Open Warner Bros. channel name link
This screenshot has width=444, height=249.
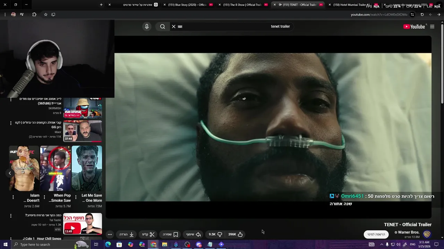point(409,232)
